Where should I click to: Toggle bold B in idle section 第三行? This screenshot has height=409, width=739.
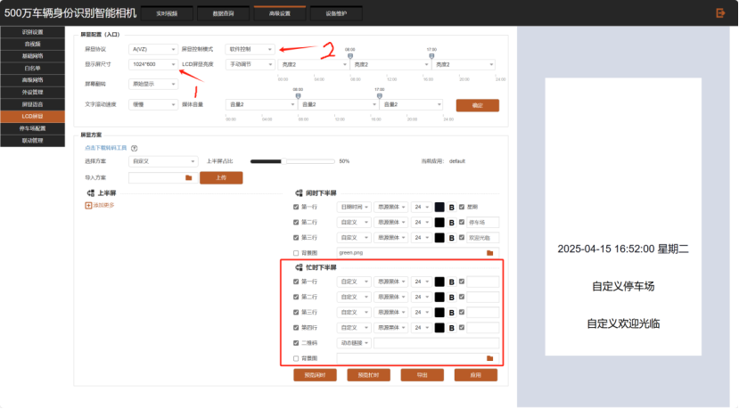[x=451, y=238]
